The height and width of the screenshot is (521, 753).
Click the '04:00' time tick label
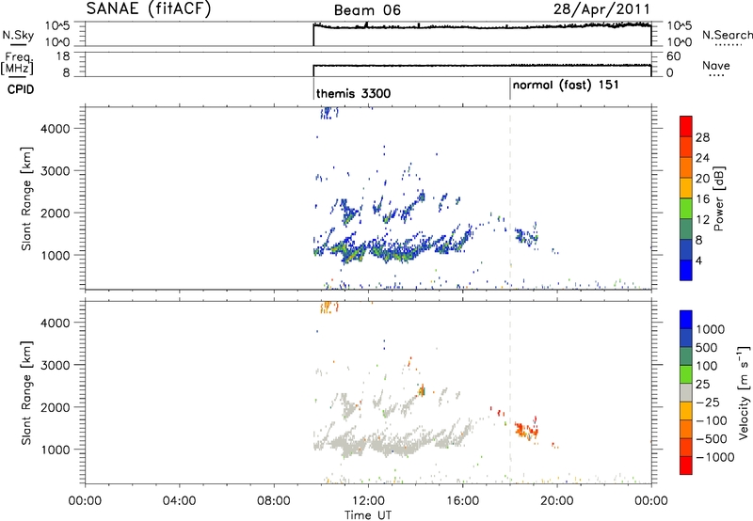coord(180,501)
